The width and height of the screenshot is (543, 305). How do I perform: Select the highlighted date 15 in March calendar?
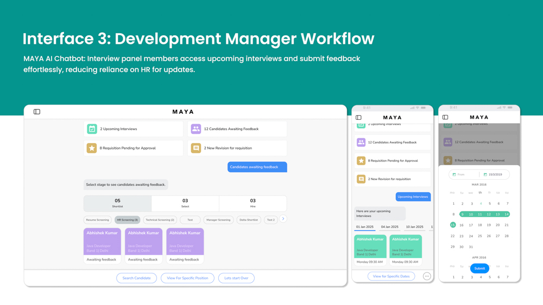pyautogui.click(x=453, y=225)
